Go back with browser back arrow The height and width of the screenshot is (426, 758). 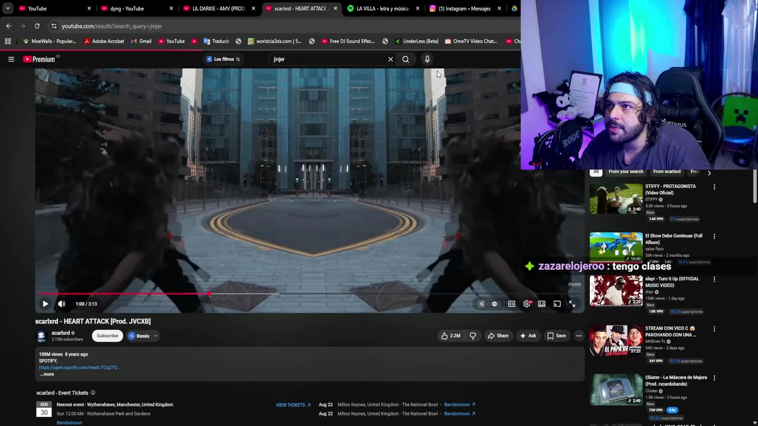click(x=8, y=26)
